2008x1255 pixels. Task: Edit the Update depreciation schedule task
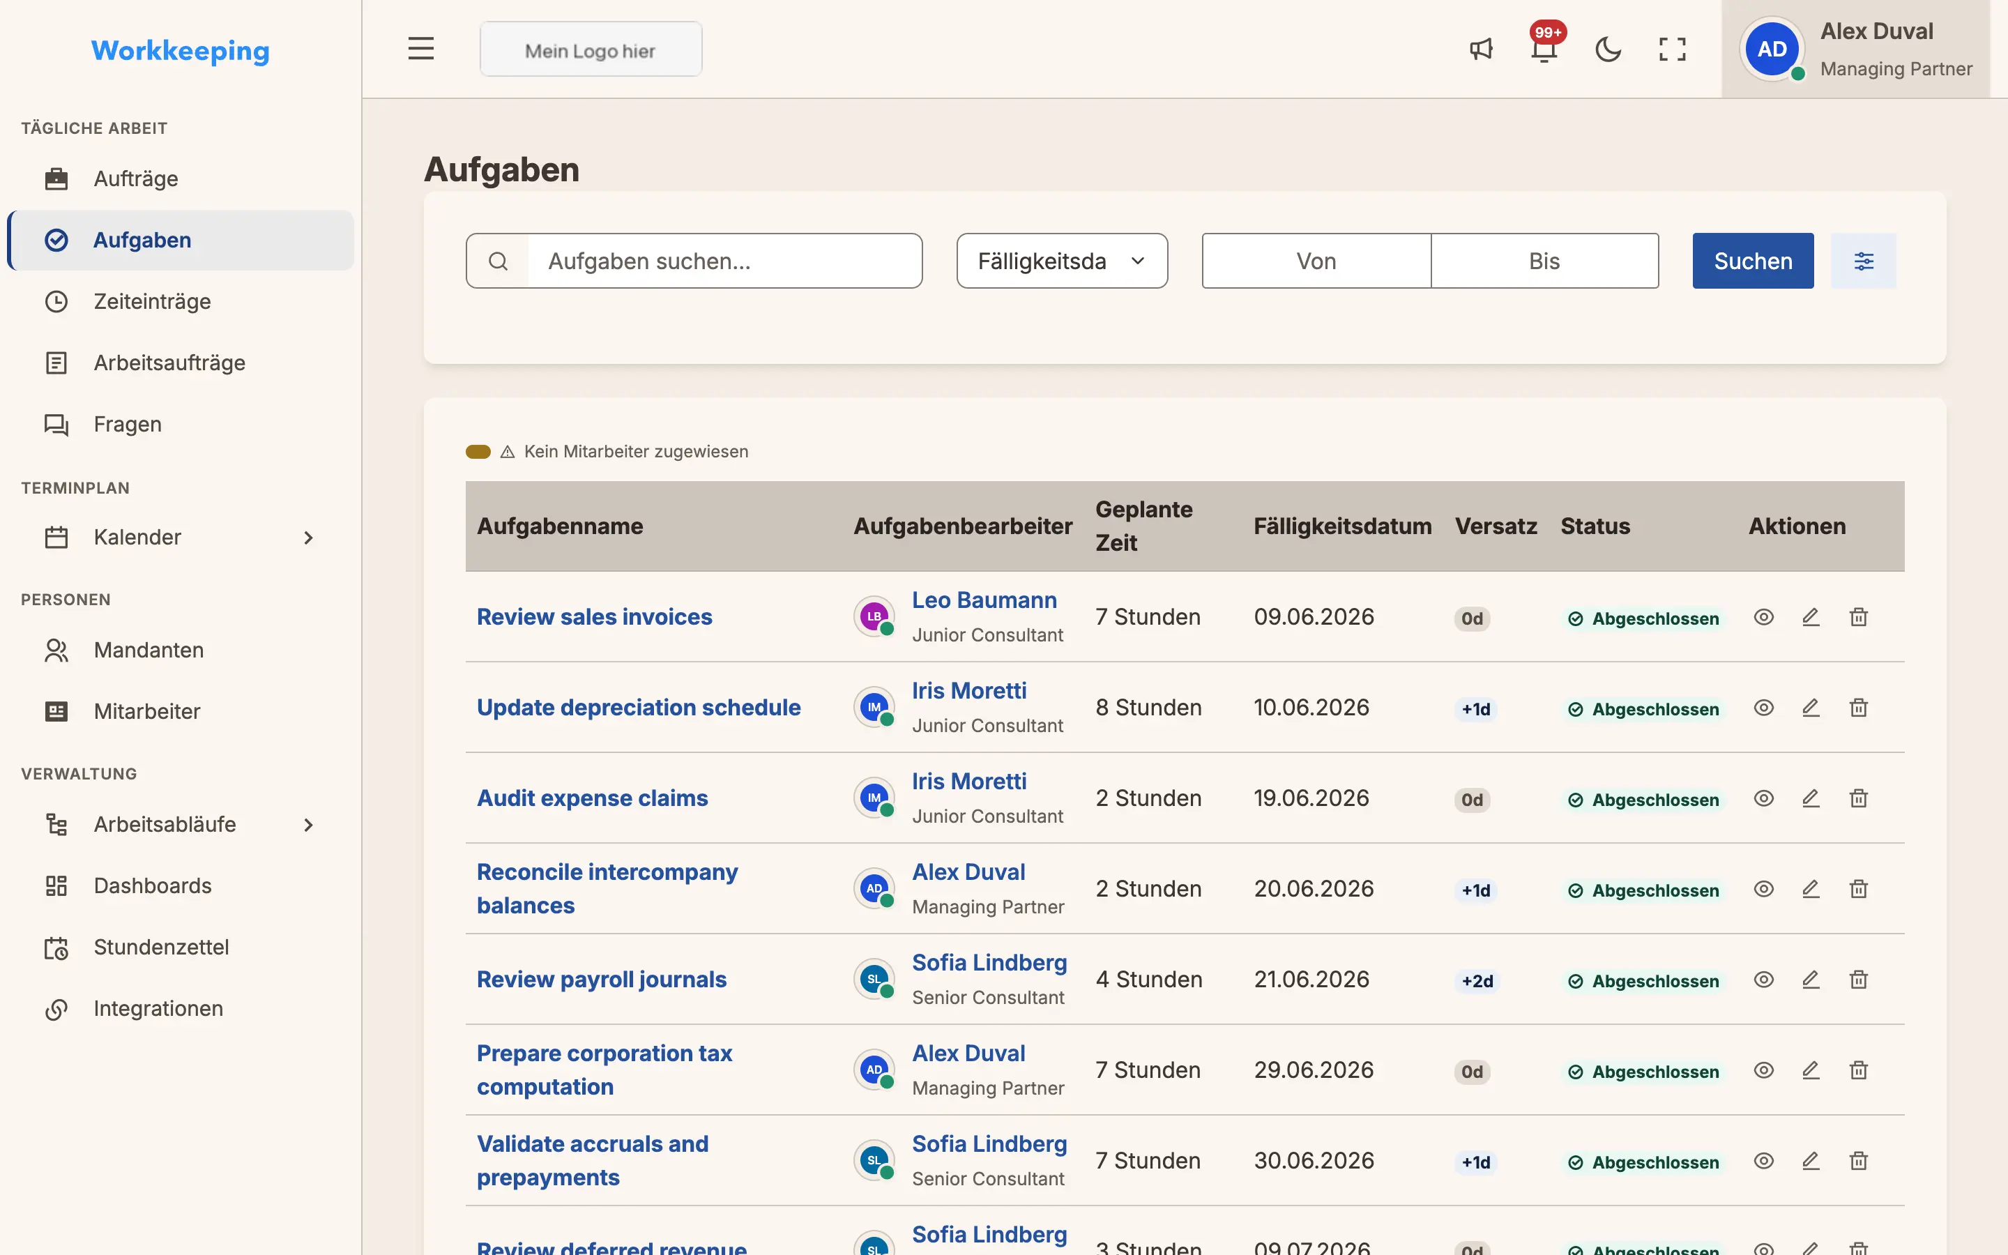1811,707
